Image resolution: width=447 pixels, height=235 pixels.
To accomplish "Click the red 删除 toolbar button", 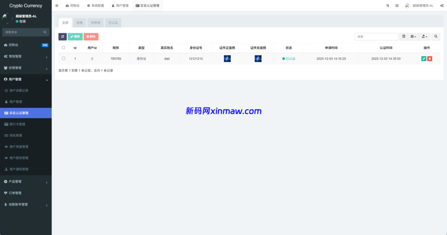I will pyautogui.click(x=91, y=37).
